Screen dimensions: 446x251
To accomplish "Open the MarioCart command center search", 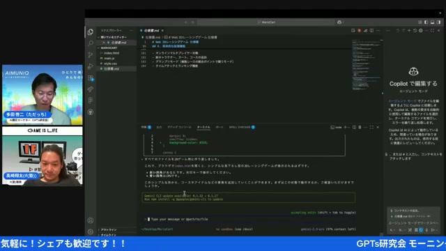I will 266,22.
